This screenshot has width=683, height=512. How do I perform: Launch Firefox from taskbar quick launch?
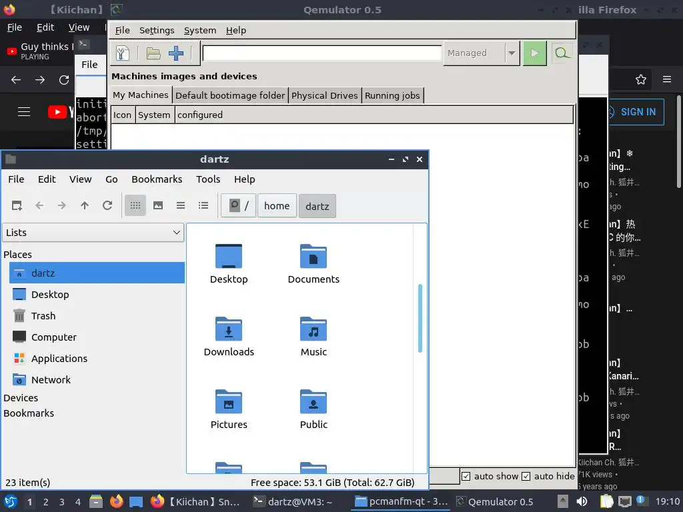click(116, 501)
